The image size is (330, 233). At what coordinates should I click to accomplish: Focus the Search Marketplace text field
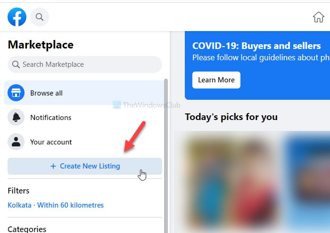tap(90, 64)
